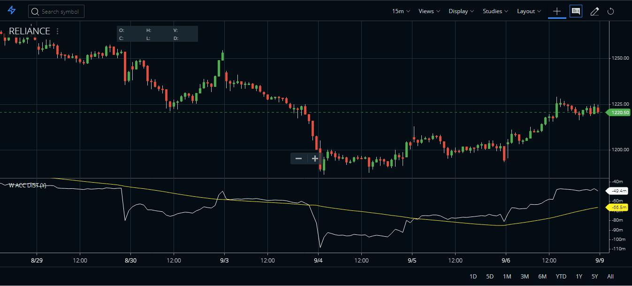Click the chart refresh icon

point(610,11)
